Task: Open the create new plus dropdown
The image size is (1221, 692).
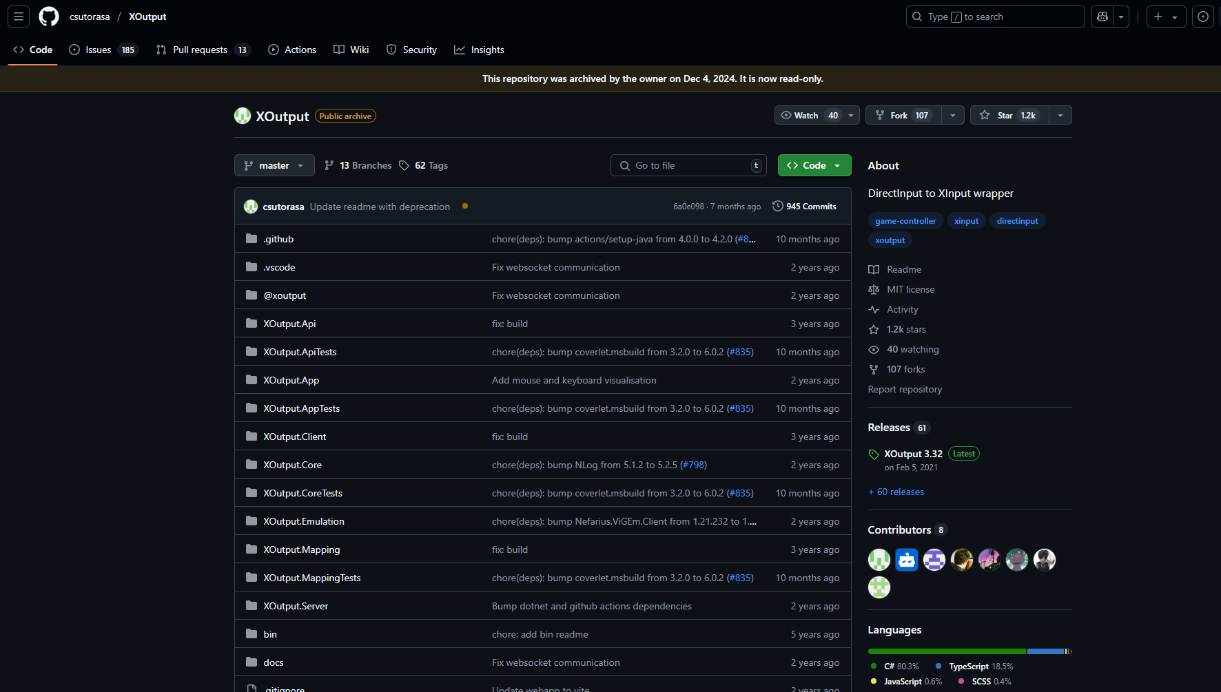Action: click(1166, 17)
